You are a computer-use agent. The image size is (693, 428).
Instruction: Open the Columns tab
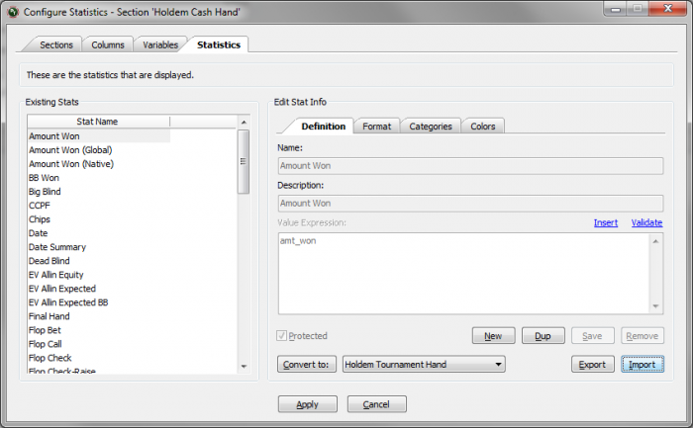tap(107, 44)
